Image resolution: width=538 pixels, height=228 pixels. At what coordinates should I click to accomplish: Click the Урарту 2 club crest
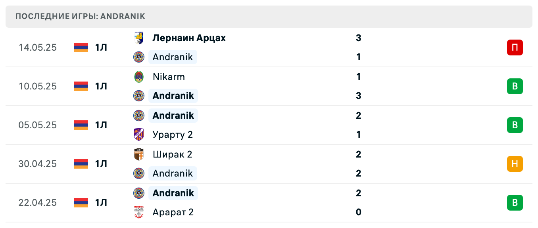138,135
